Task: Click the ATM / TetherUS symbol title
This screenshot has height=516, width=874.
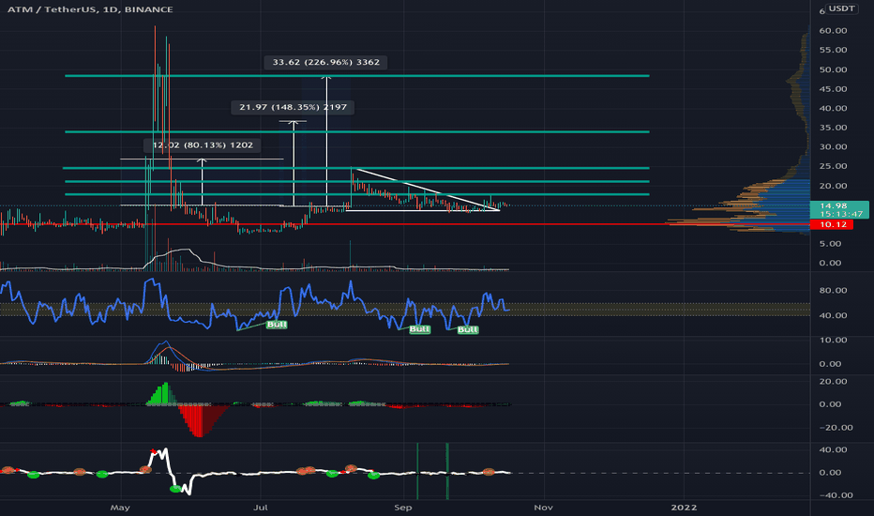Action: [90, 9]
